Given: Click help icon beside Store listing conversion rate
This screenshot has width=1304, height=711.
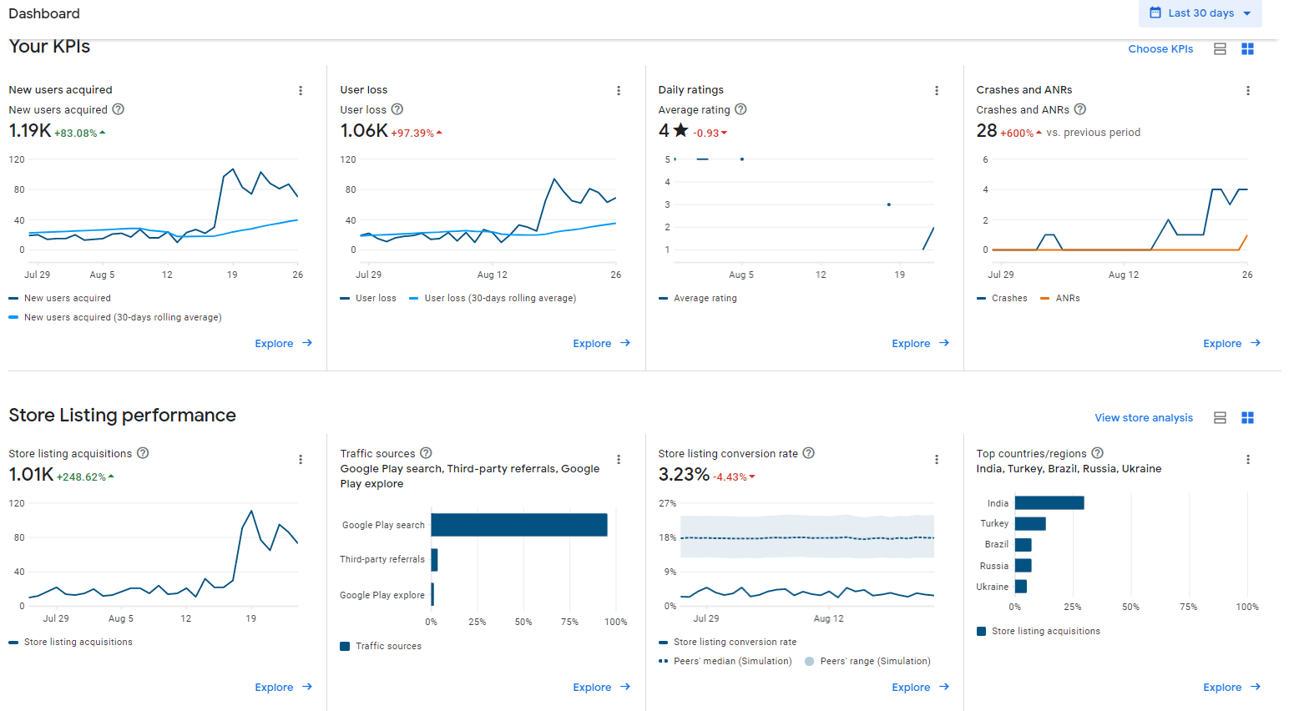Looking at the screenshot, I should pos(809,453).
